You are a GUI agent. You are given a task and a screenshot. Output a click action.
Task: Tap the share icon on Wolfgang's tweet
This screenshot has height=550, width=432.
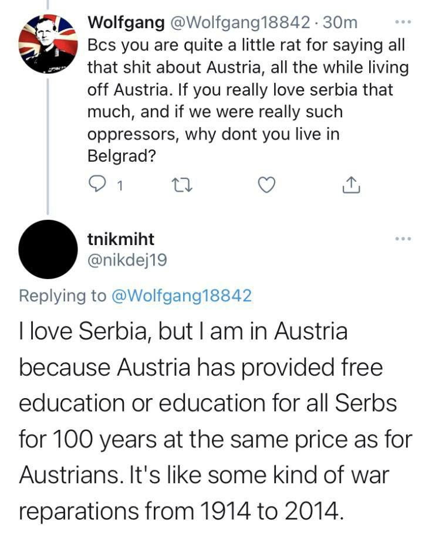[349, 185]
